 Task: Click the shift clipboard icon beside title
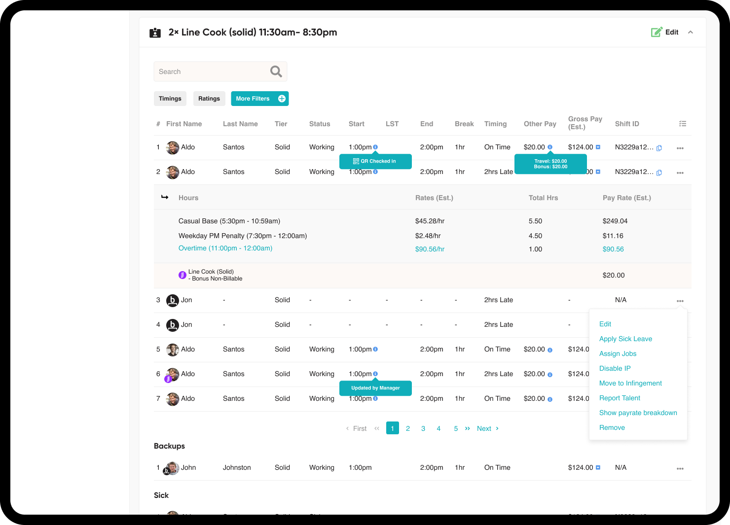(155, 33)
